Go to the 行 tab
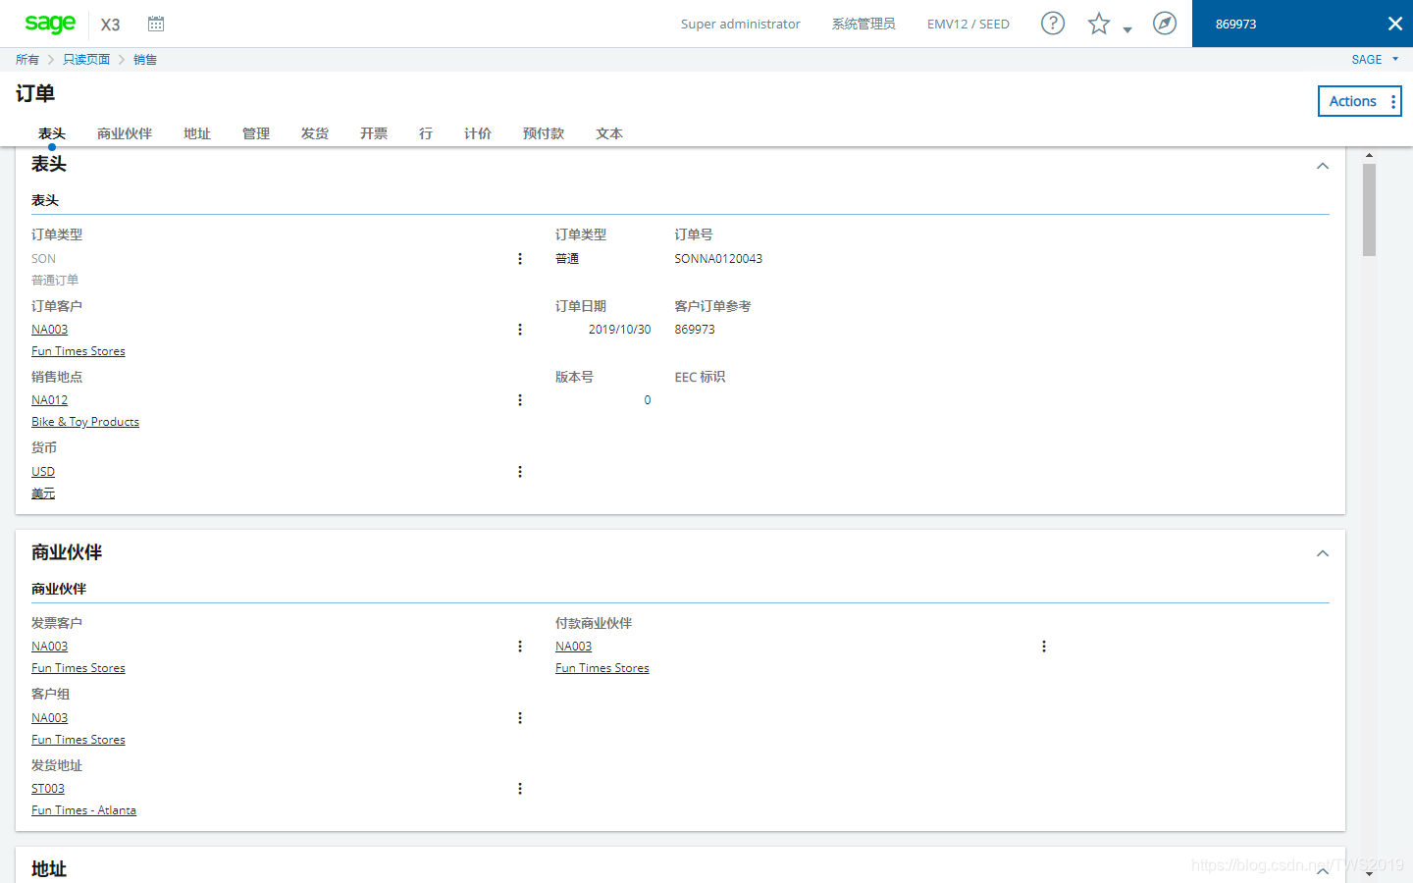 [426, 133]
